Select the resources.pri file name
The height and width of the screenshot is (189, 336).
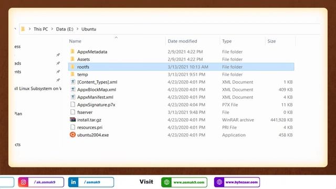tap(90, 127)
